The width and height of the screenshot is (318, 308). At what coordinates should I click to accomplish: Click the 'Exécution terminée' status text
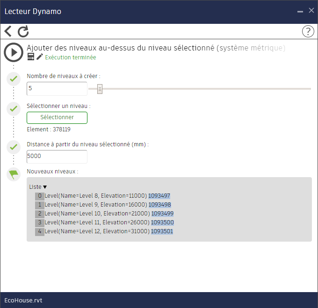(70, 57)
